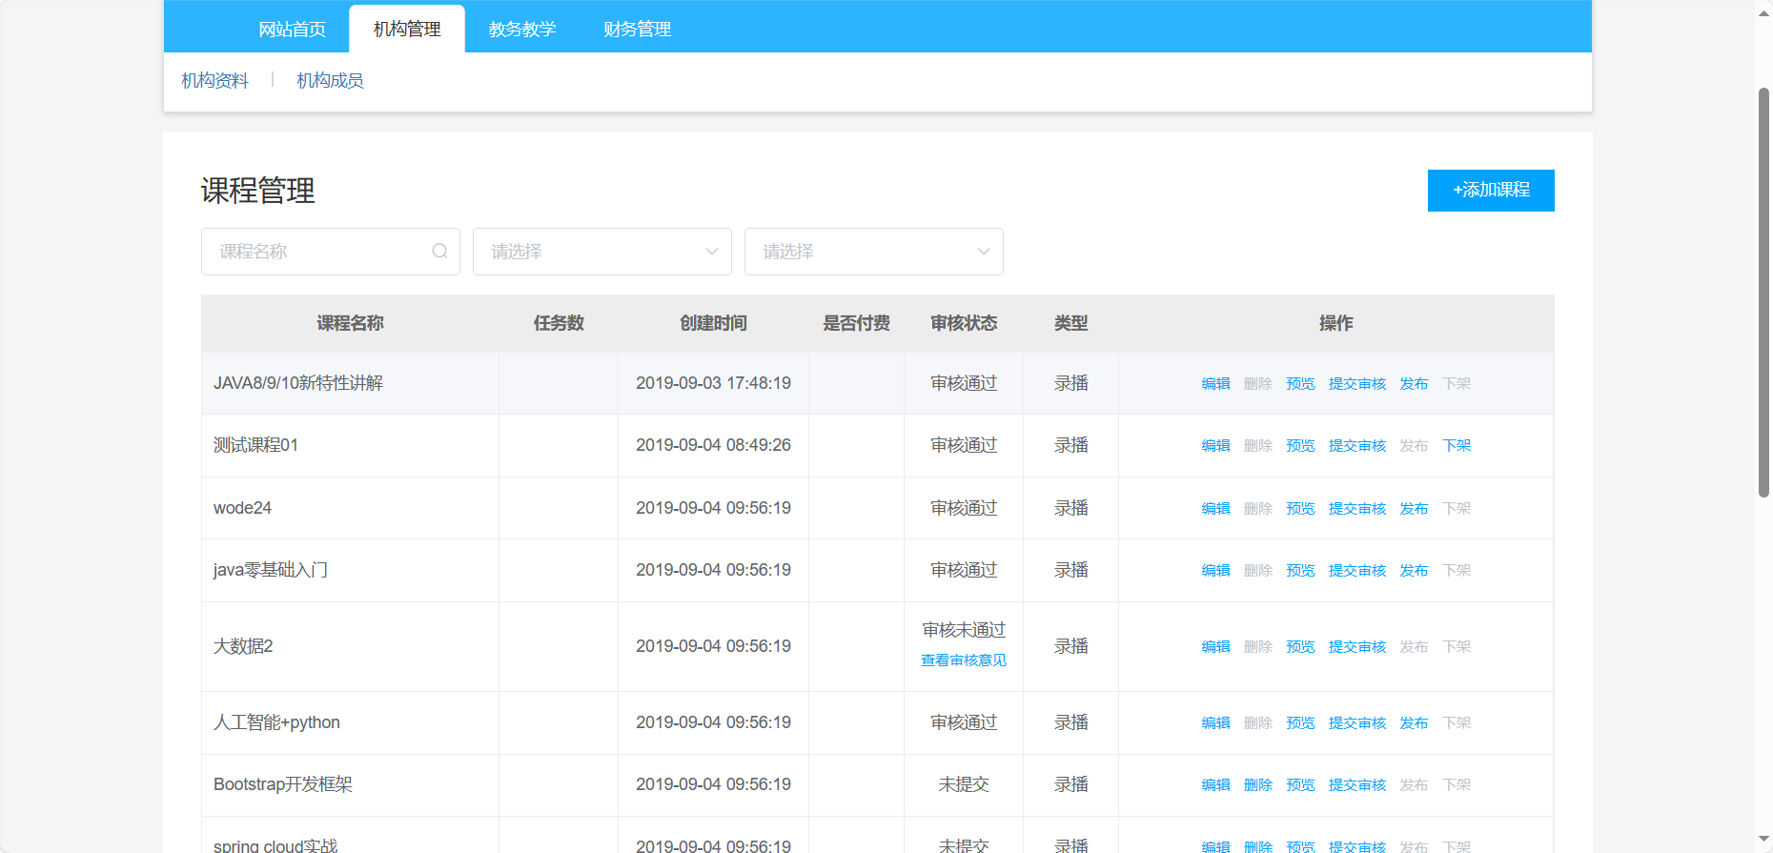
Task: Delete the Bootstrap开发框架 course
Action: [x=1258, y=784]
